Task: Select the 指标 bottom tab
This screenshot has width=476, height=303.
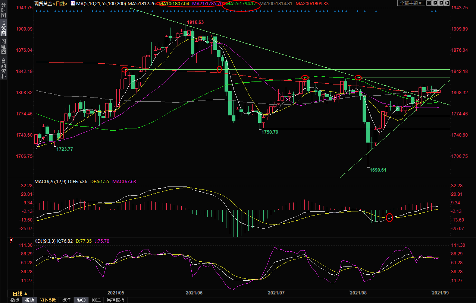Action: 15,300
